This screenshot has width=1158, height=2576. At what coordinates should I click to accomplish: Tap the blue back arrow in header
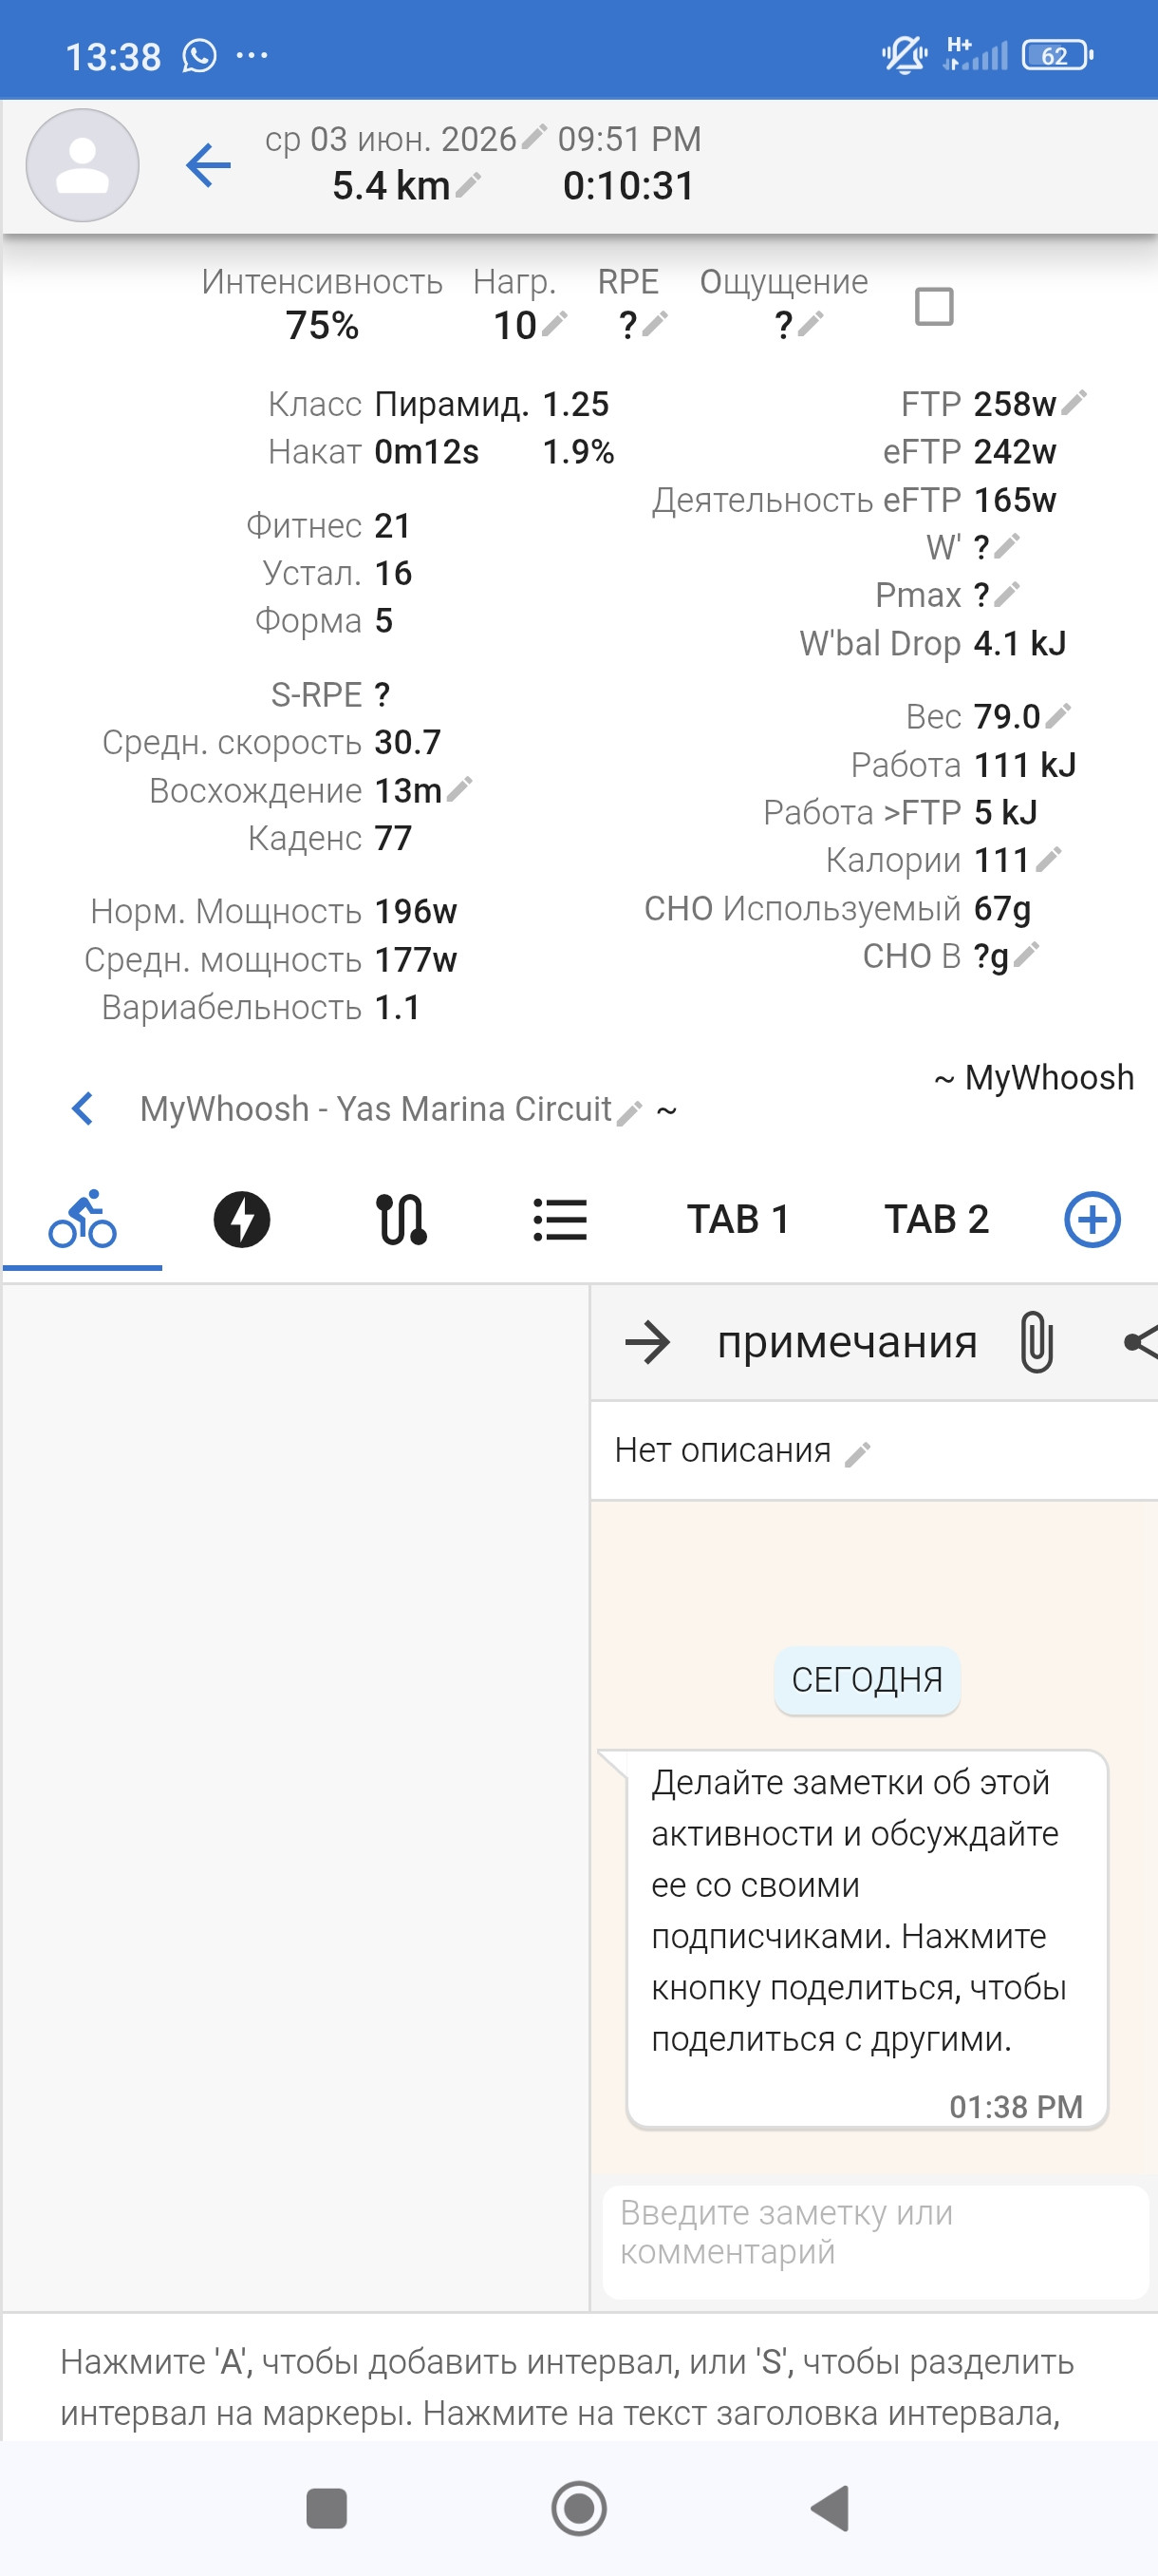(x=208, y=165)
